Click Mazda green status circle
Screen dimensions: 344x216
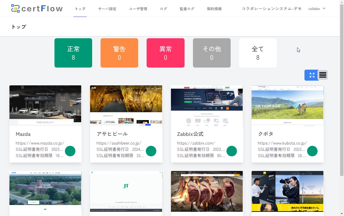click(x=70, y=151)
